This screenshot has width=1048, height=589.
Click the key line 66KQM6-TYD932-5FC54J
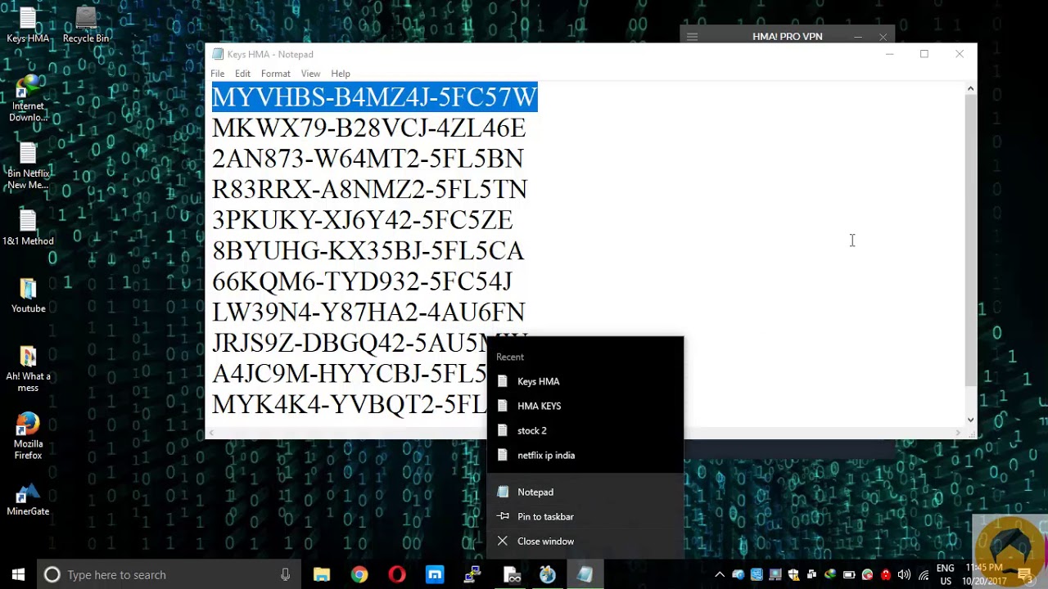point(362,281)
